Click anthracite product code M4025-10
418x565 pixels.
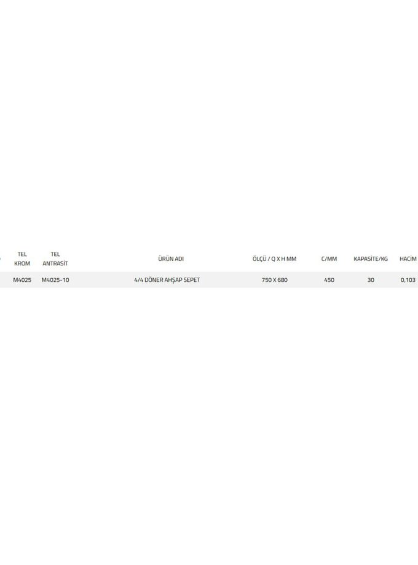pos(55,279)
